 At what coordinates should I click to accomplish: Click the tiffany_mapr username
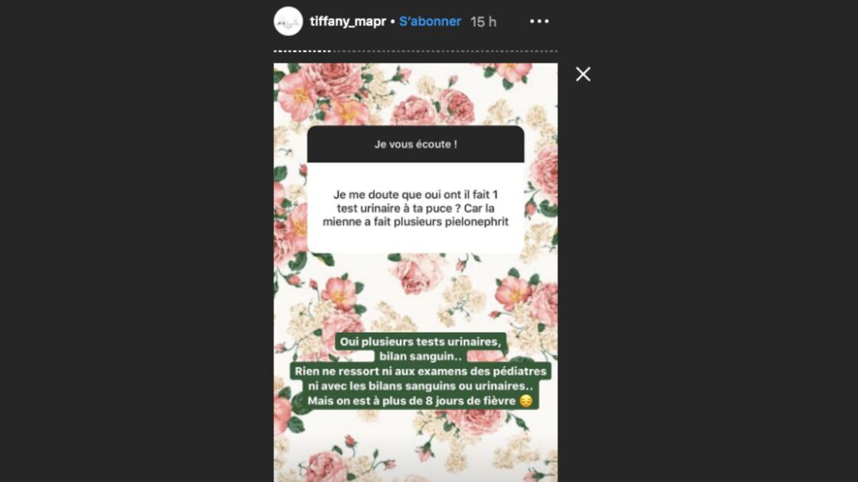pos(348,21)
